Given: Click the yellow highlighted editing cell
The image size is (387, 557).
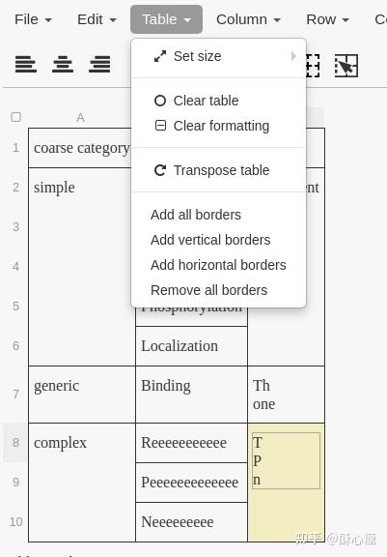Looking at the screenshot, I should click(286, 482).
